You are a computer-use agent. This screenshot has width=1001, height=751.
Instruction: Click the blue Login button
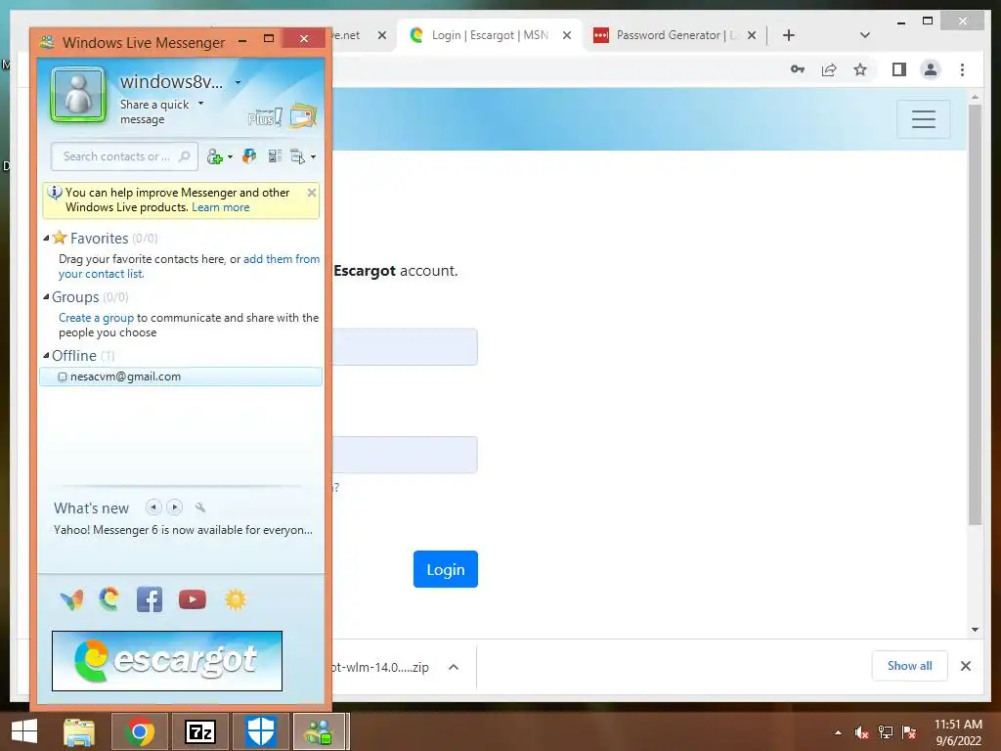(x=446, y=569)
